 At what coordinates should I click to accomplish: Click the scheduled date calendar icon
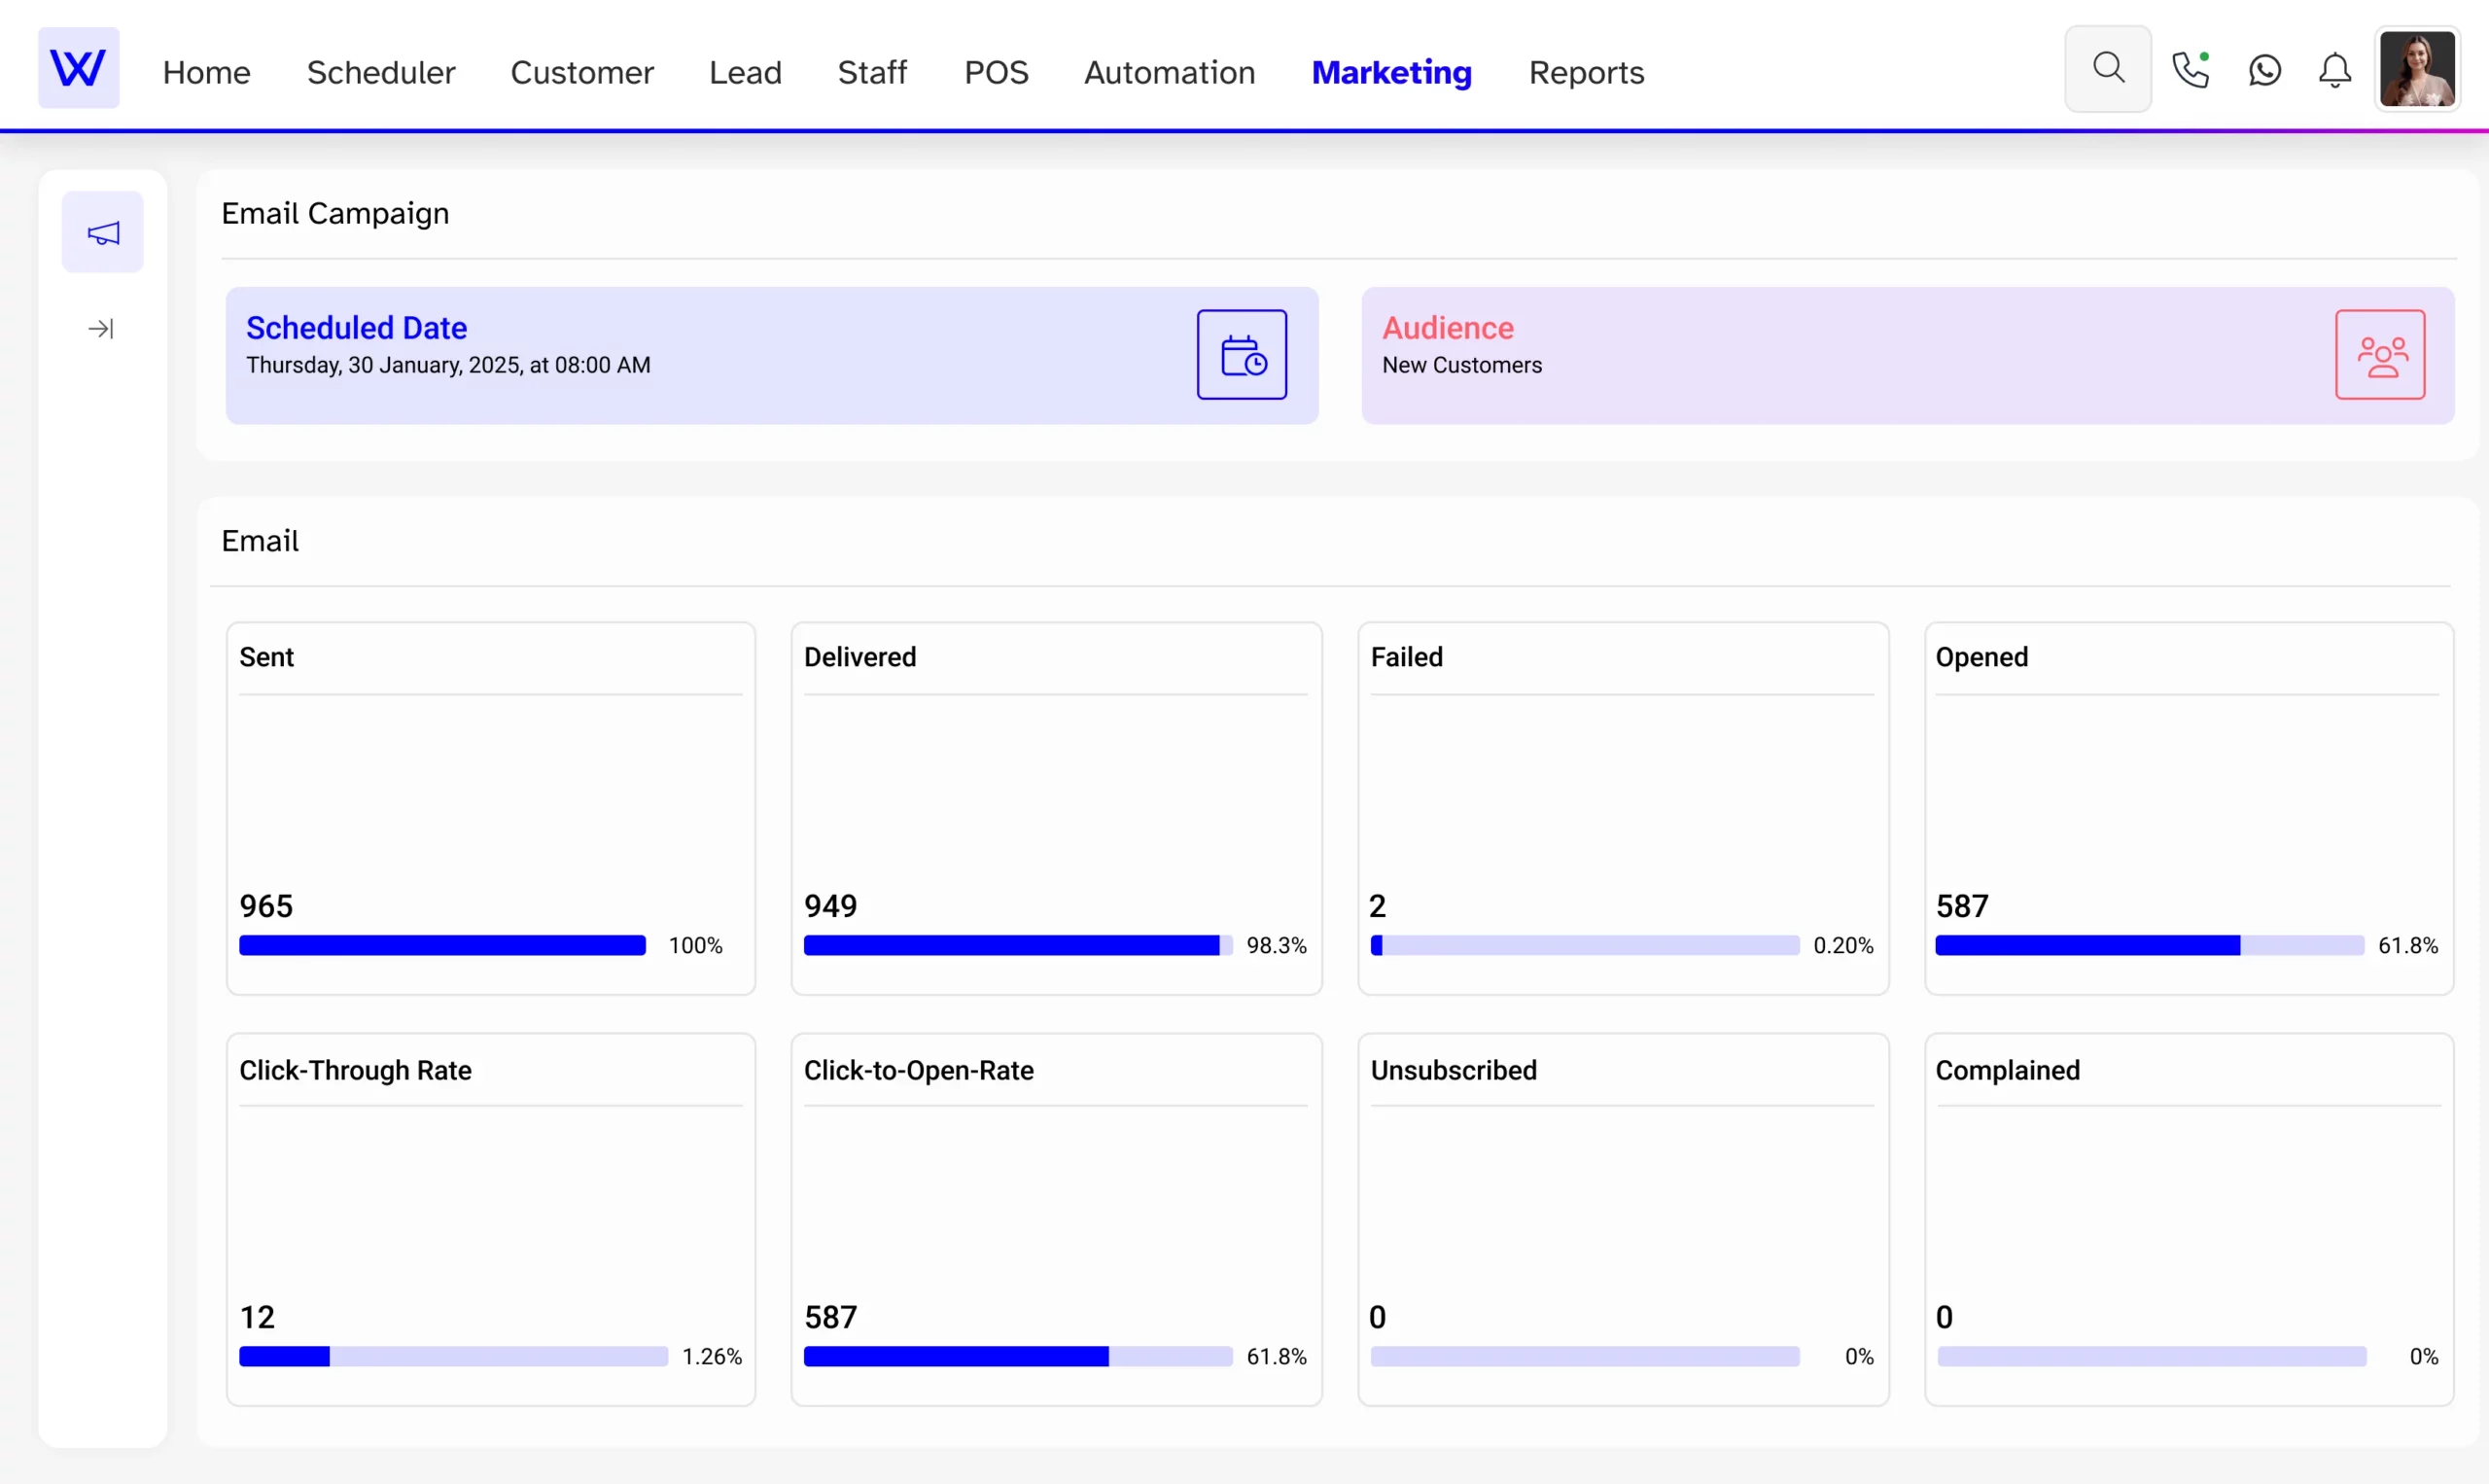click(1242, 355)
